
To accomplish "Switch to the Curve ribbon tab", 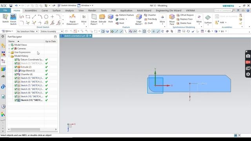I will click(45, 11).
